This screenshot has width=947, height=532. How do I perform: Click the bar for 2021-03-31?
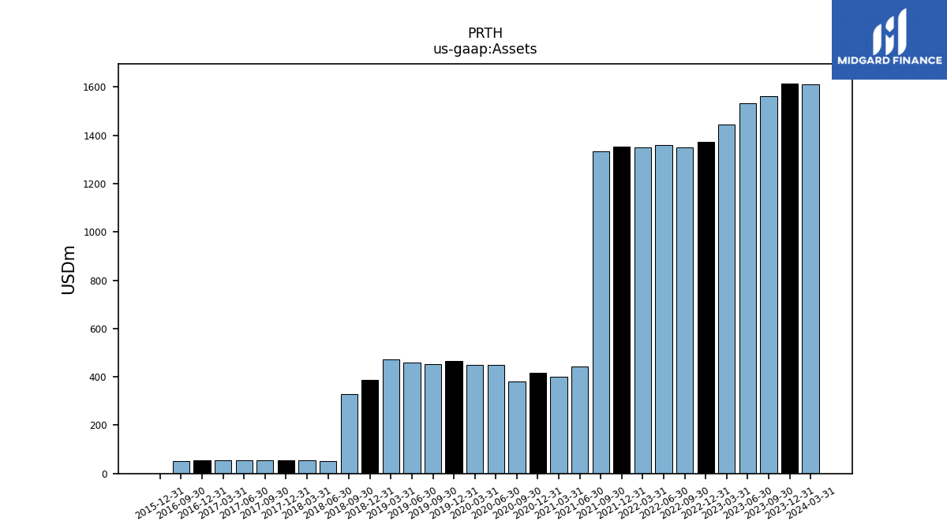pos(559,425)
